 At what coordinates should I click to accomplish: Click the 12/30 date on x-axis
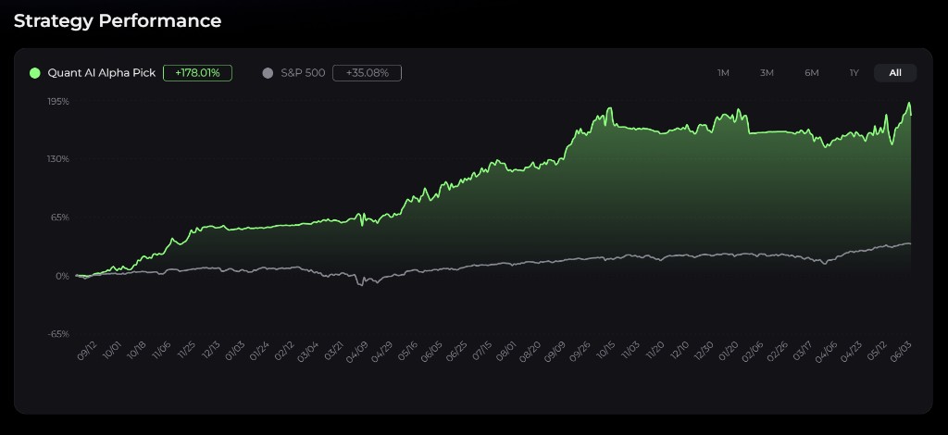(704, 352)
